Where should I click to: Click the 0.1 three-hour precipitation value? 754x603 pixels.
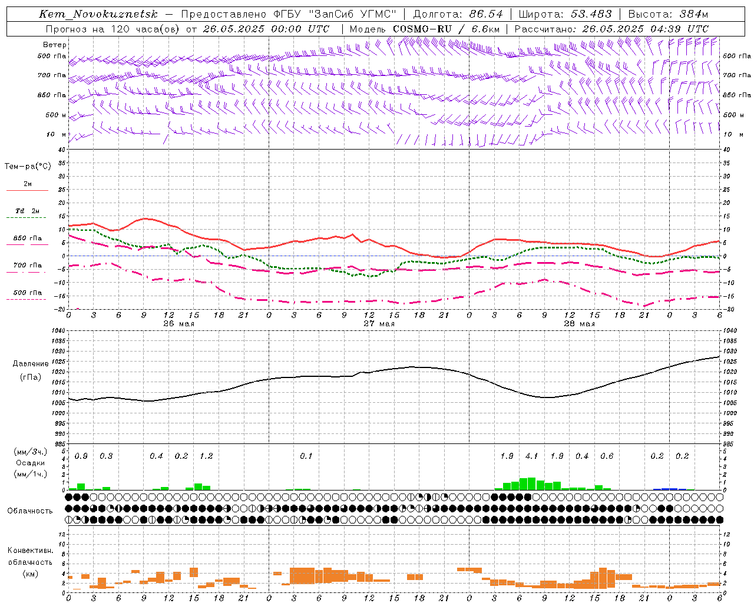pyautogui.click(x=306, y=456)
